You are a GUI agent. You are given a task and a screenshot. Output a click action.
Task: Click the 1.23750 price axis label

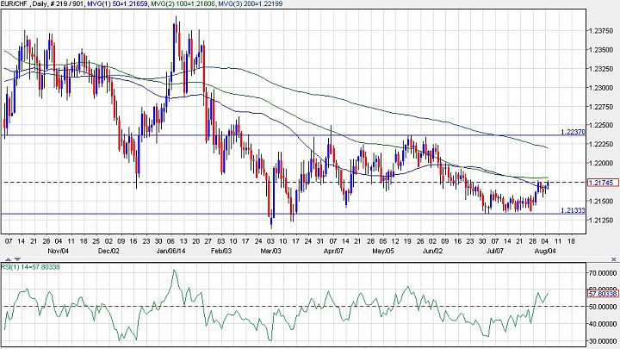point(601,31)
